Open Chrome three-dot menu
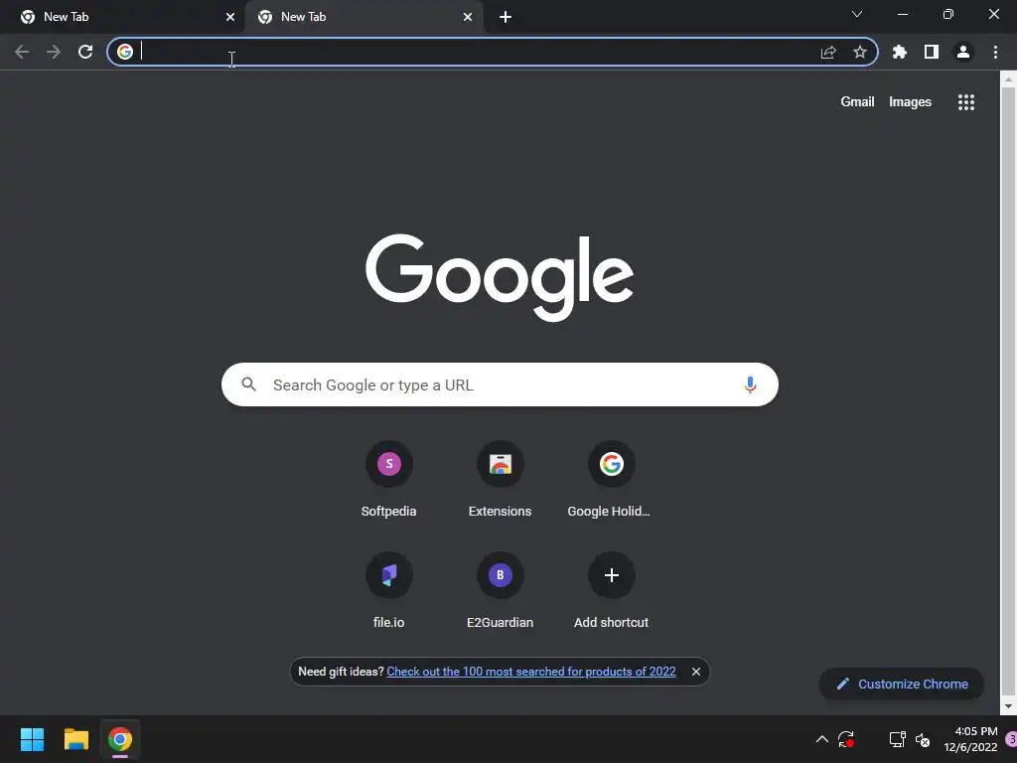This screenshot has width=1017, height=763. point(995,52)
